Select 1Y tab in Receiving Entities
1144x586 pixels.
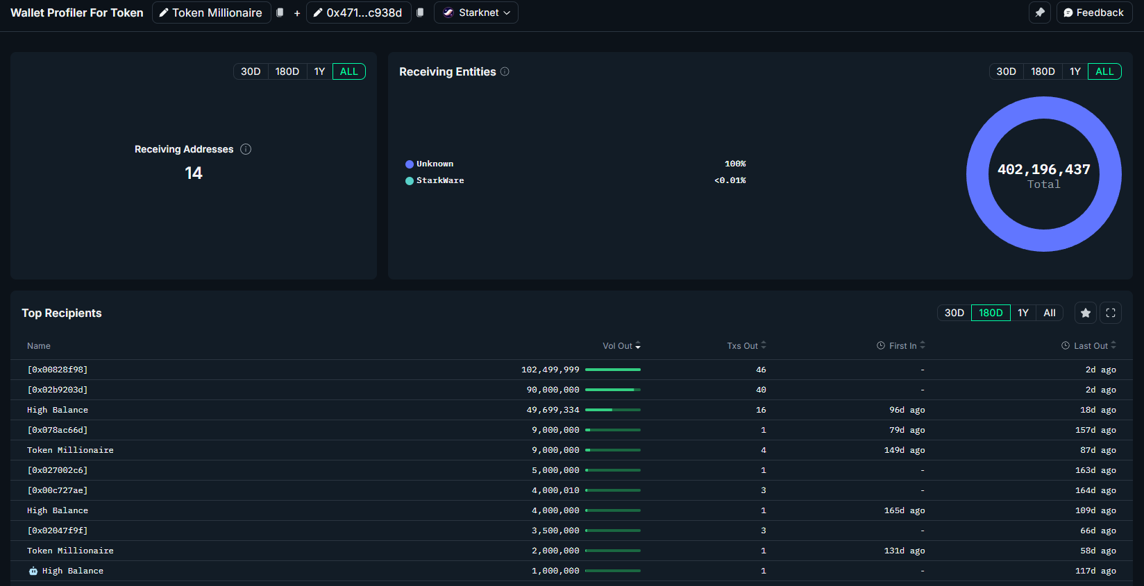1075,71
